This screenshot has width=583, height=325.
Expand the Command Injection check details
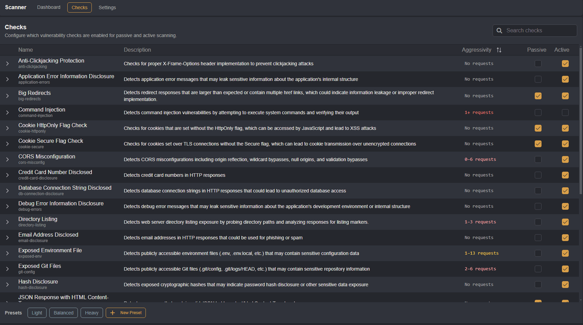(7, 113)
